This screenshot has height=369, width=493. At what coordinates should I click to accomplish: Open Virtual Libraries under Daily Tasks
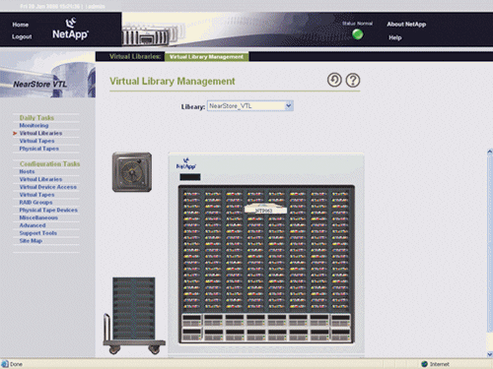[x=40, y=133]
